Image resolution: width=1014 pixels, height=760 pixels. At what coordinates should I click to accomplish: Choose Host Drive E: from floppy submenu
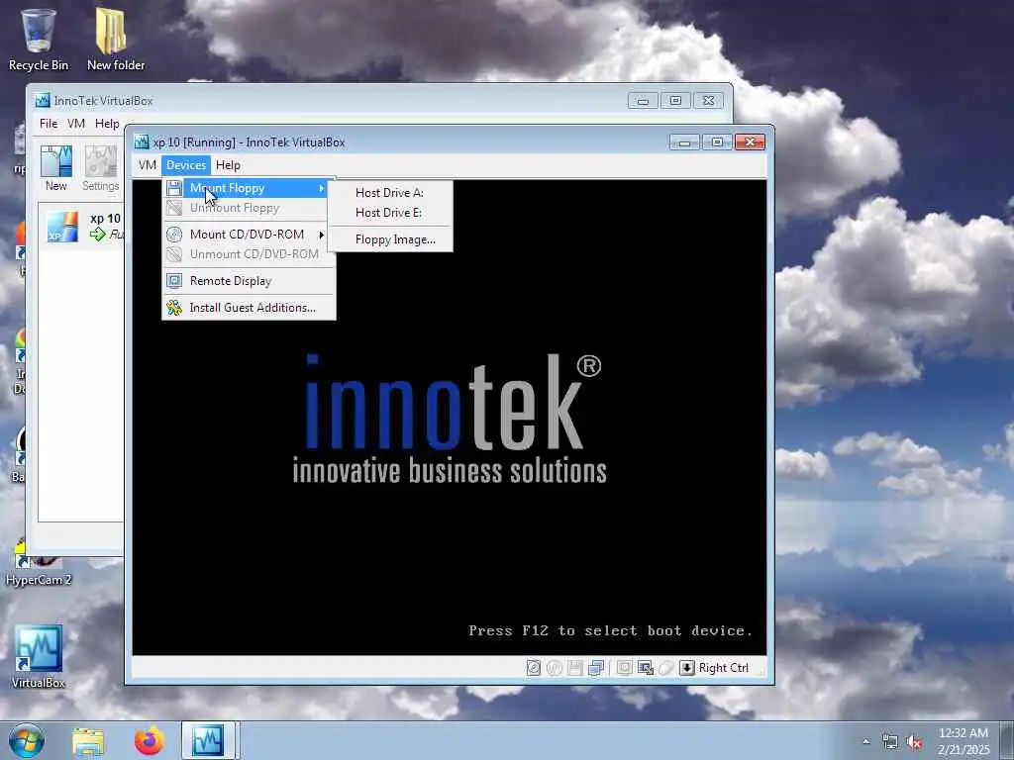[390, 213]
